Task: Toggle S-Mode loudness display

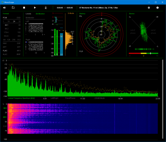Action: (71, 13)
